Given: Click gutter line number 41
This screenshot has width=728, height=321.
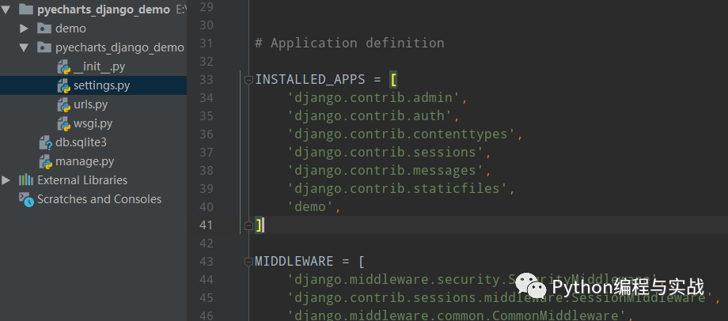Looking at the screenshot, I should [x=207, y=225].
